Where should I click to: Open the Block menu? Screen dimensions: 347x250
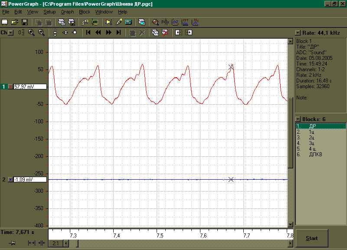pos(85,12)
